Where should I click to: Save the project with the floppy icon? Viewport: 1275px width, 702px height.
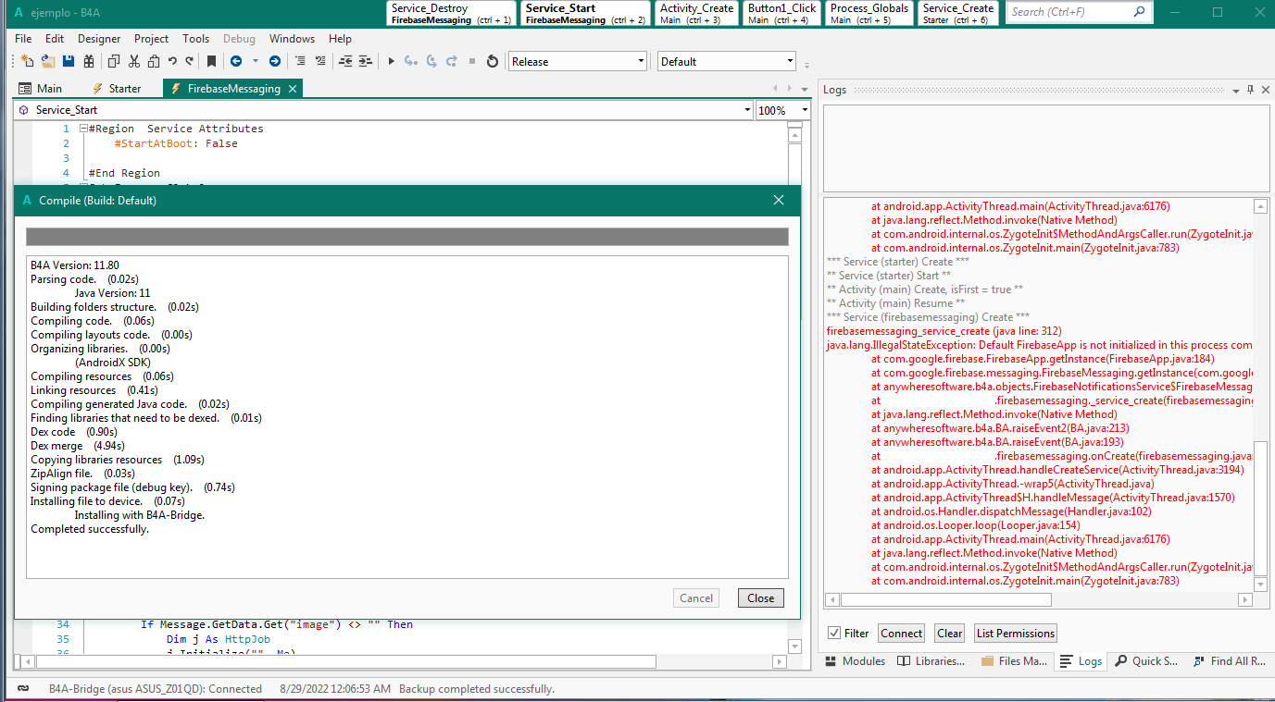tap(68, 62)
